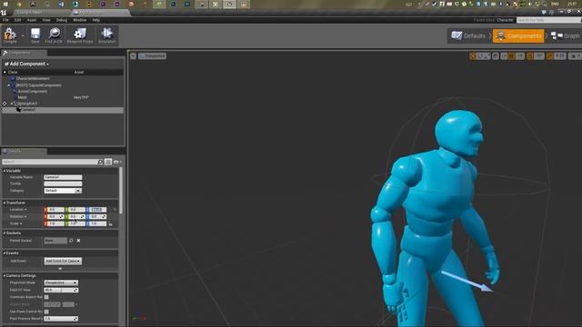Open the Category dropdown
The height and width of the screenshot is (327, 582).
[63, 191]
